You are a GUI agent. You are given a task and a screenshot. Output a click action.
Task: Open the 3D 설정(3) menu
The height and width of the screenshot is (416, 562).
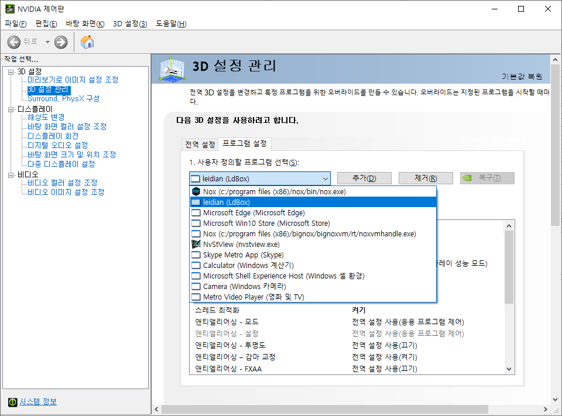[130, 23]
